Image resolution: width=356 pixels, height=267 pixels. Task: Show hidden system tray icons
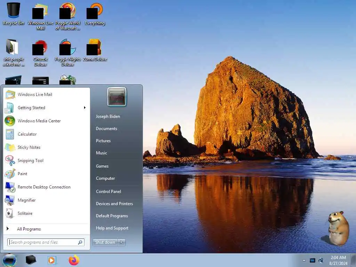coord(304,261)
